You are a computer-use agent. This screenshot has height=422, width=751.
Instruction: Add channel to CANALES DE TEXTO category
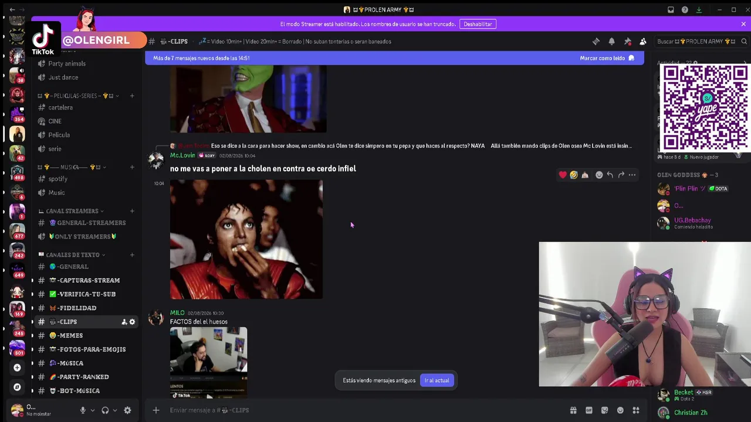pos(132,255)
